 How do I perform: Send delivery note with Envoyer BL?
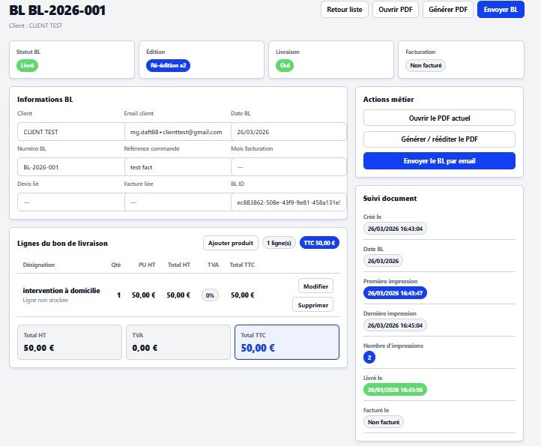[x=500, y=10]
